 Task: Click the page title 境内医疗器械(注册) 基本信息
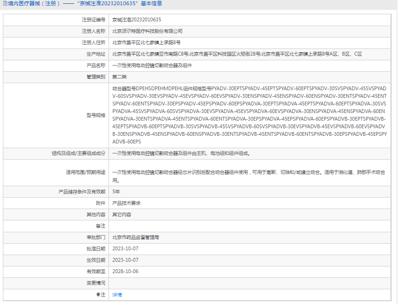85,3
